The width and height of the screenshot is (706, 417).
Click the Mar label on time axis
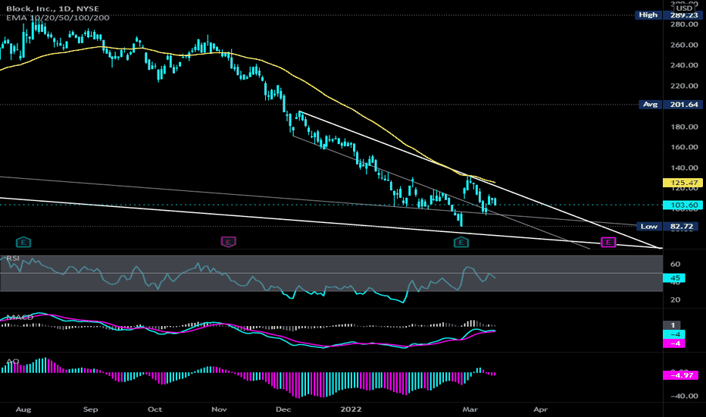(x=470, y=409)
